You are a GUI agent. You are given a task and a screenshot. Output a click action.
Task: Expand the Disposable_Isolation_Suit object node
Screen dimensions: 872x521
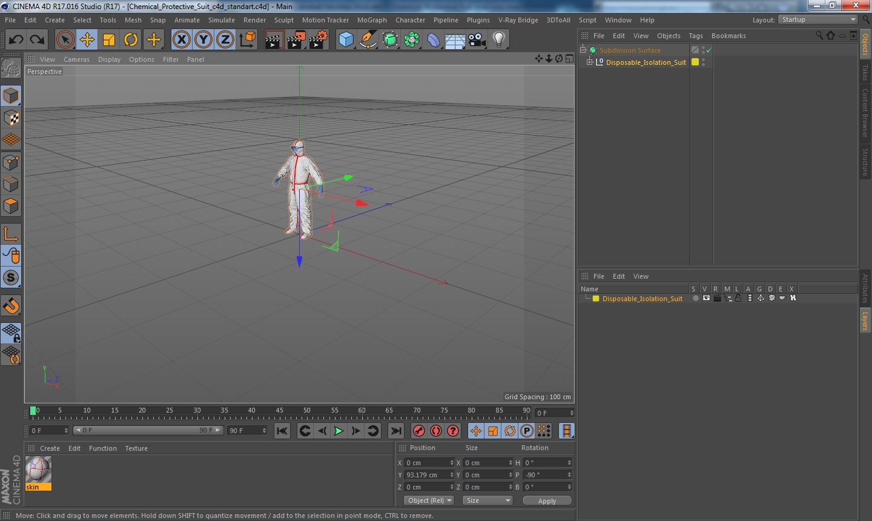click(x=589, y=62)
